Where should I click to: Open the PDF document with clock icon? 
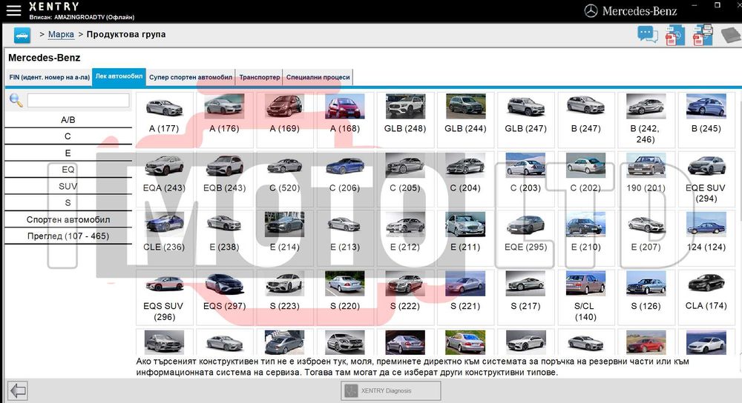pos(674,36)
